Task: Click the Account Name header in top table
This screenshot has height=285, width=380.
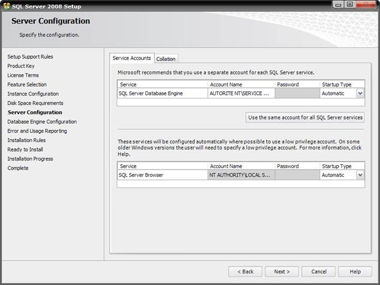Action: pos(241,84)
